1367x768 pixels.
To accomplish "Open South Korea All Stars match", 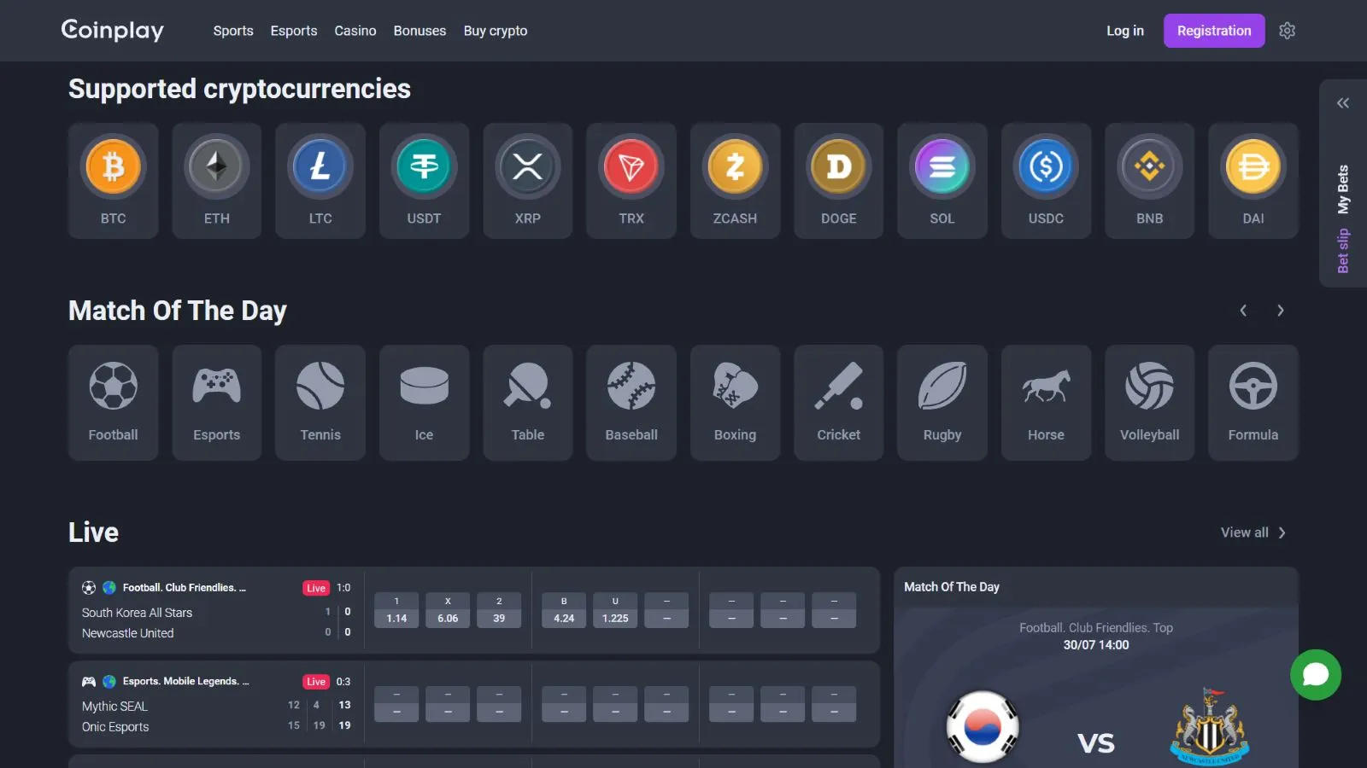I will click(137, 613).
